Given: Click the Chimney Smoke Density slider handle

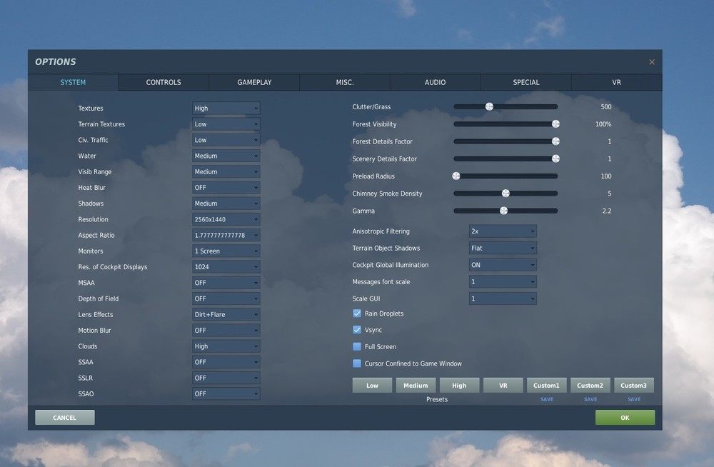Looking at the screenshot, I should point(506,194).
